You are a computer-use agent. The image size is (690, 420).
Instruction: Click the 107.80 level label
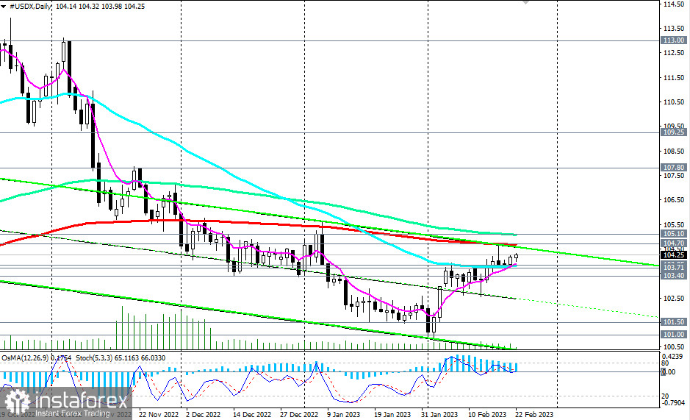tap(674, 168)
